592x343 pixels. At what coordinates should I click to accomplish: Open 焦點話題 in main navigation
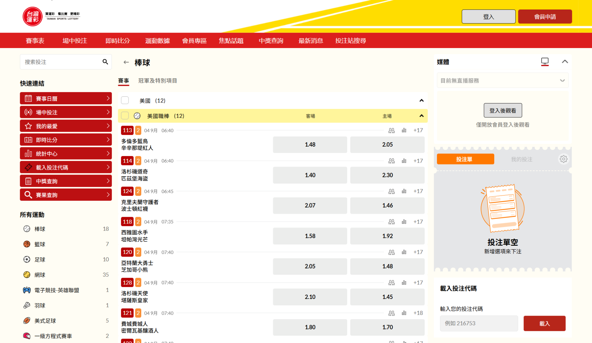231,41
